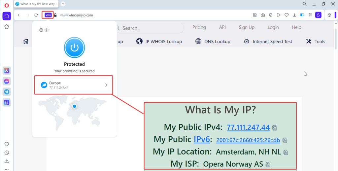The height and width of the screenshot is (171, 338).
Task: Open sidebar three-dot more options
Action: coord(7,169)
